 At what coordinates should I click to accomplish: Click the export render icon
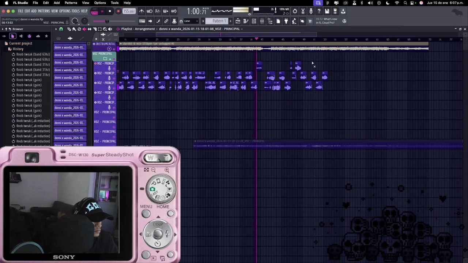coord(335,11)
